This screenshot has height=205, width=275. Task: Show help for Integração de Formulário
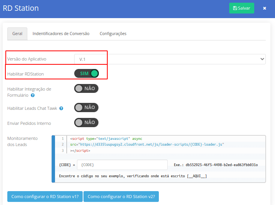33,95
